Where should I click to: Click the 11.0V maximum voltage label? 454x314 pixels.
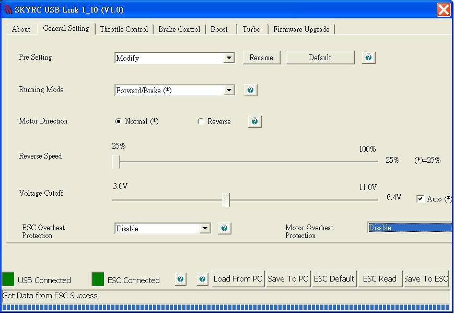368,187
